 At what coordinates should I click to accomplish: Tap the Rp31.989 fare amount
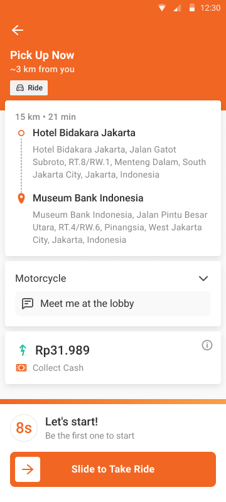coord(62,350)
